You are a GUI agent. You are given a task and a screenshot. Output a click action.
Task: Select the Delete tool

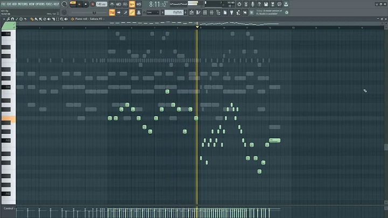pyautogui.click(x=45, y=19)
